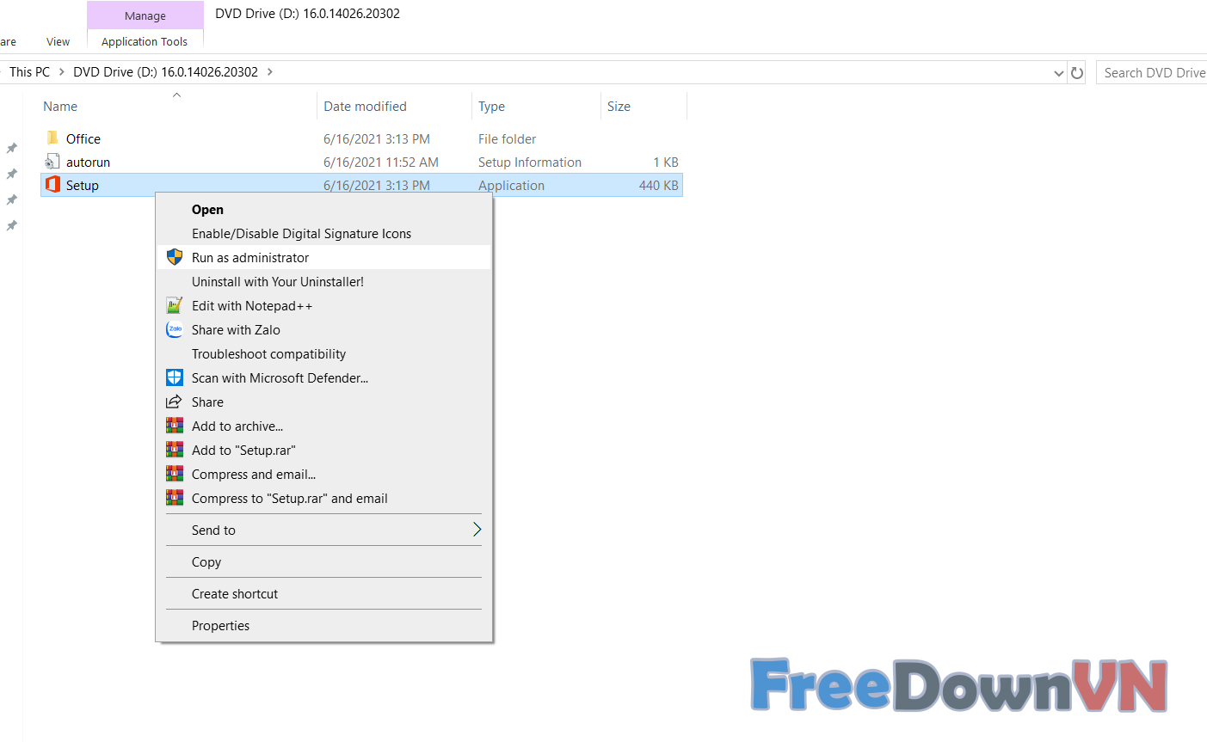Open the View ribbon tab
The height and width of the screenshot is (742, 1207).
coord(58,41)
